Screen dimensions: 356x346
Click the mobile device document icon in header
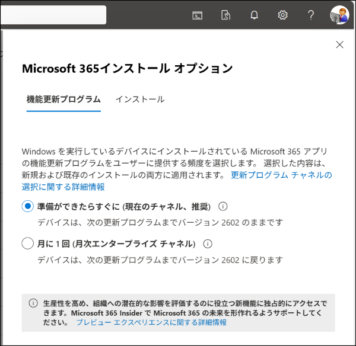click(x=225, y=15)
